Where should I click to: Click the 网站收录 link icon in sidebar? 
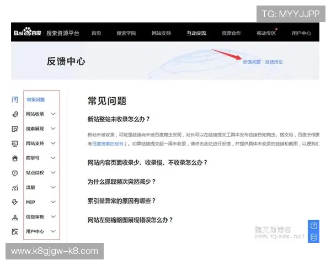tap(15, 114)
